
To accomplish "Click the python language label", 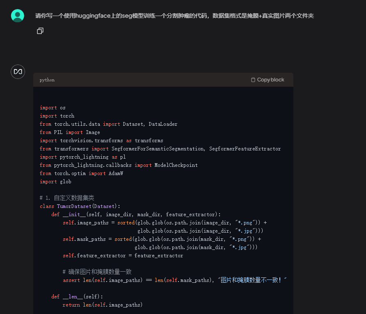I will 47,80.
